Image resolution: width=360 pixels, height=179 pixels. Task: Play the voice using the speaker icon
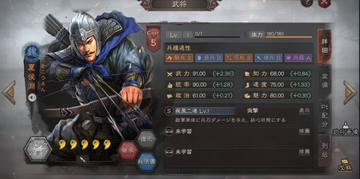pos(32,98)
